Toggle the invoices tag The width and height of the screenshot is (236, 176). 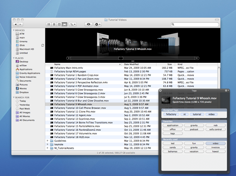point(216,147)
